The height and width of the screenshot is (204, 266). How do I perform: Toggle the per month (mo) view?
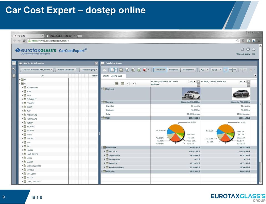pyautogui.click(x=230, y=70)
